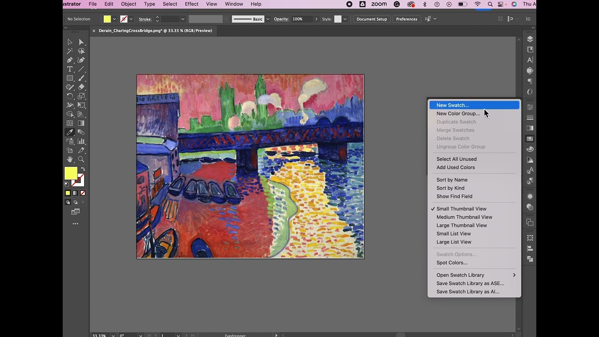Open the zoom level dropdown
Image resolution: width=599 pixels, height=337 pixels.
(x=113, y=335)
